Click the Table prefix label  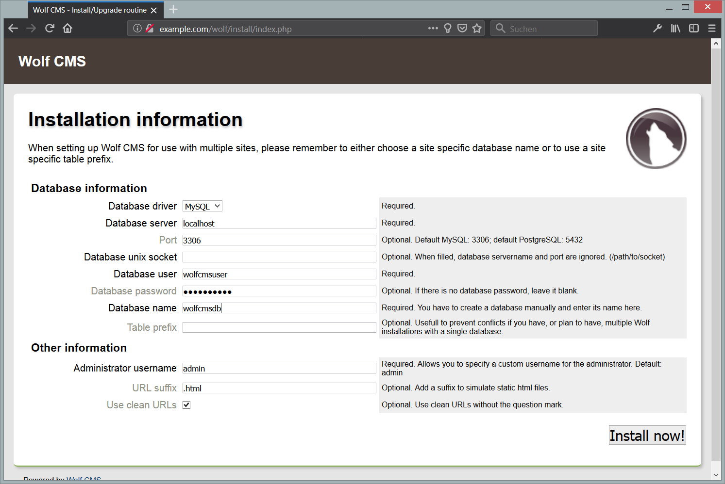click(152, 327)
